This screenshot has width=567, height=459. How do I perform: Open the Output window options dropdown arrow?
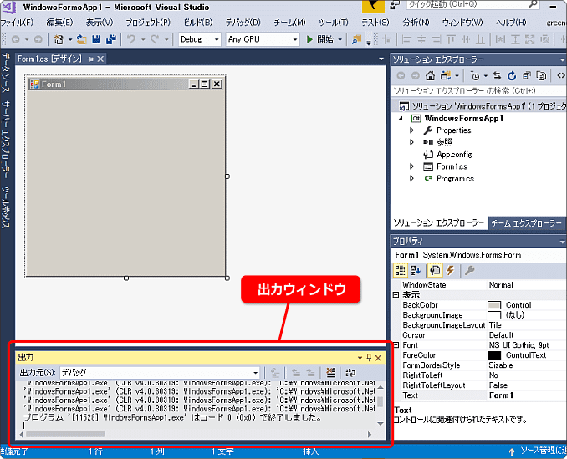pyautogui.click(x=360, y=358)
